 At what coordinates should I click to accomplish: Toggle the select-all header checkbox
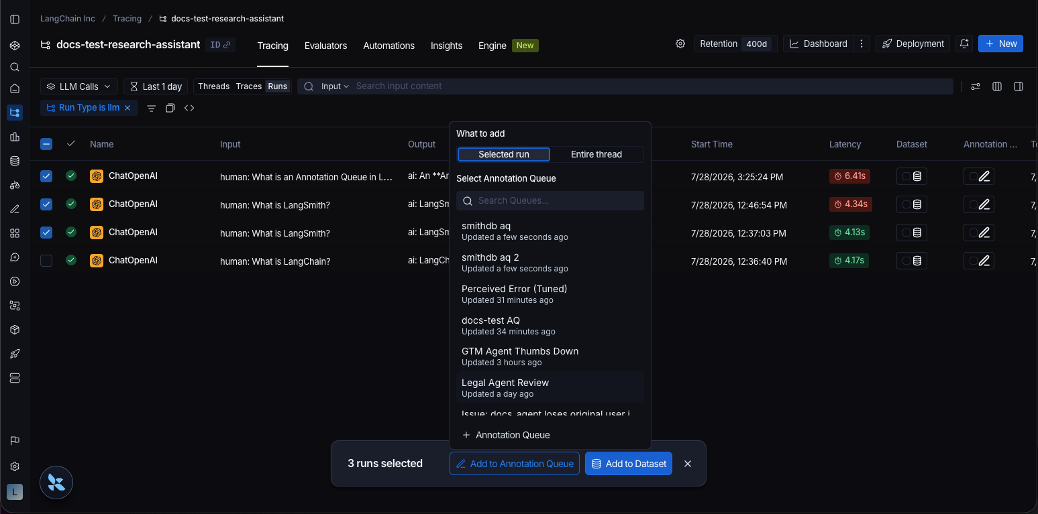[x=46, y=144]
